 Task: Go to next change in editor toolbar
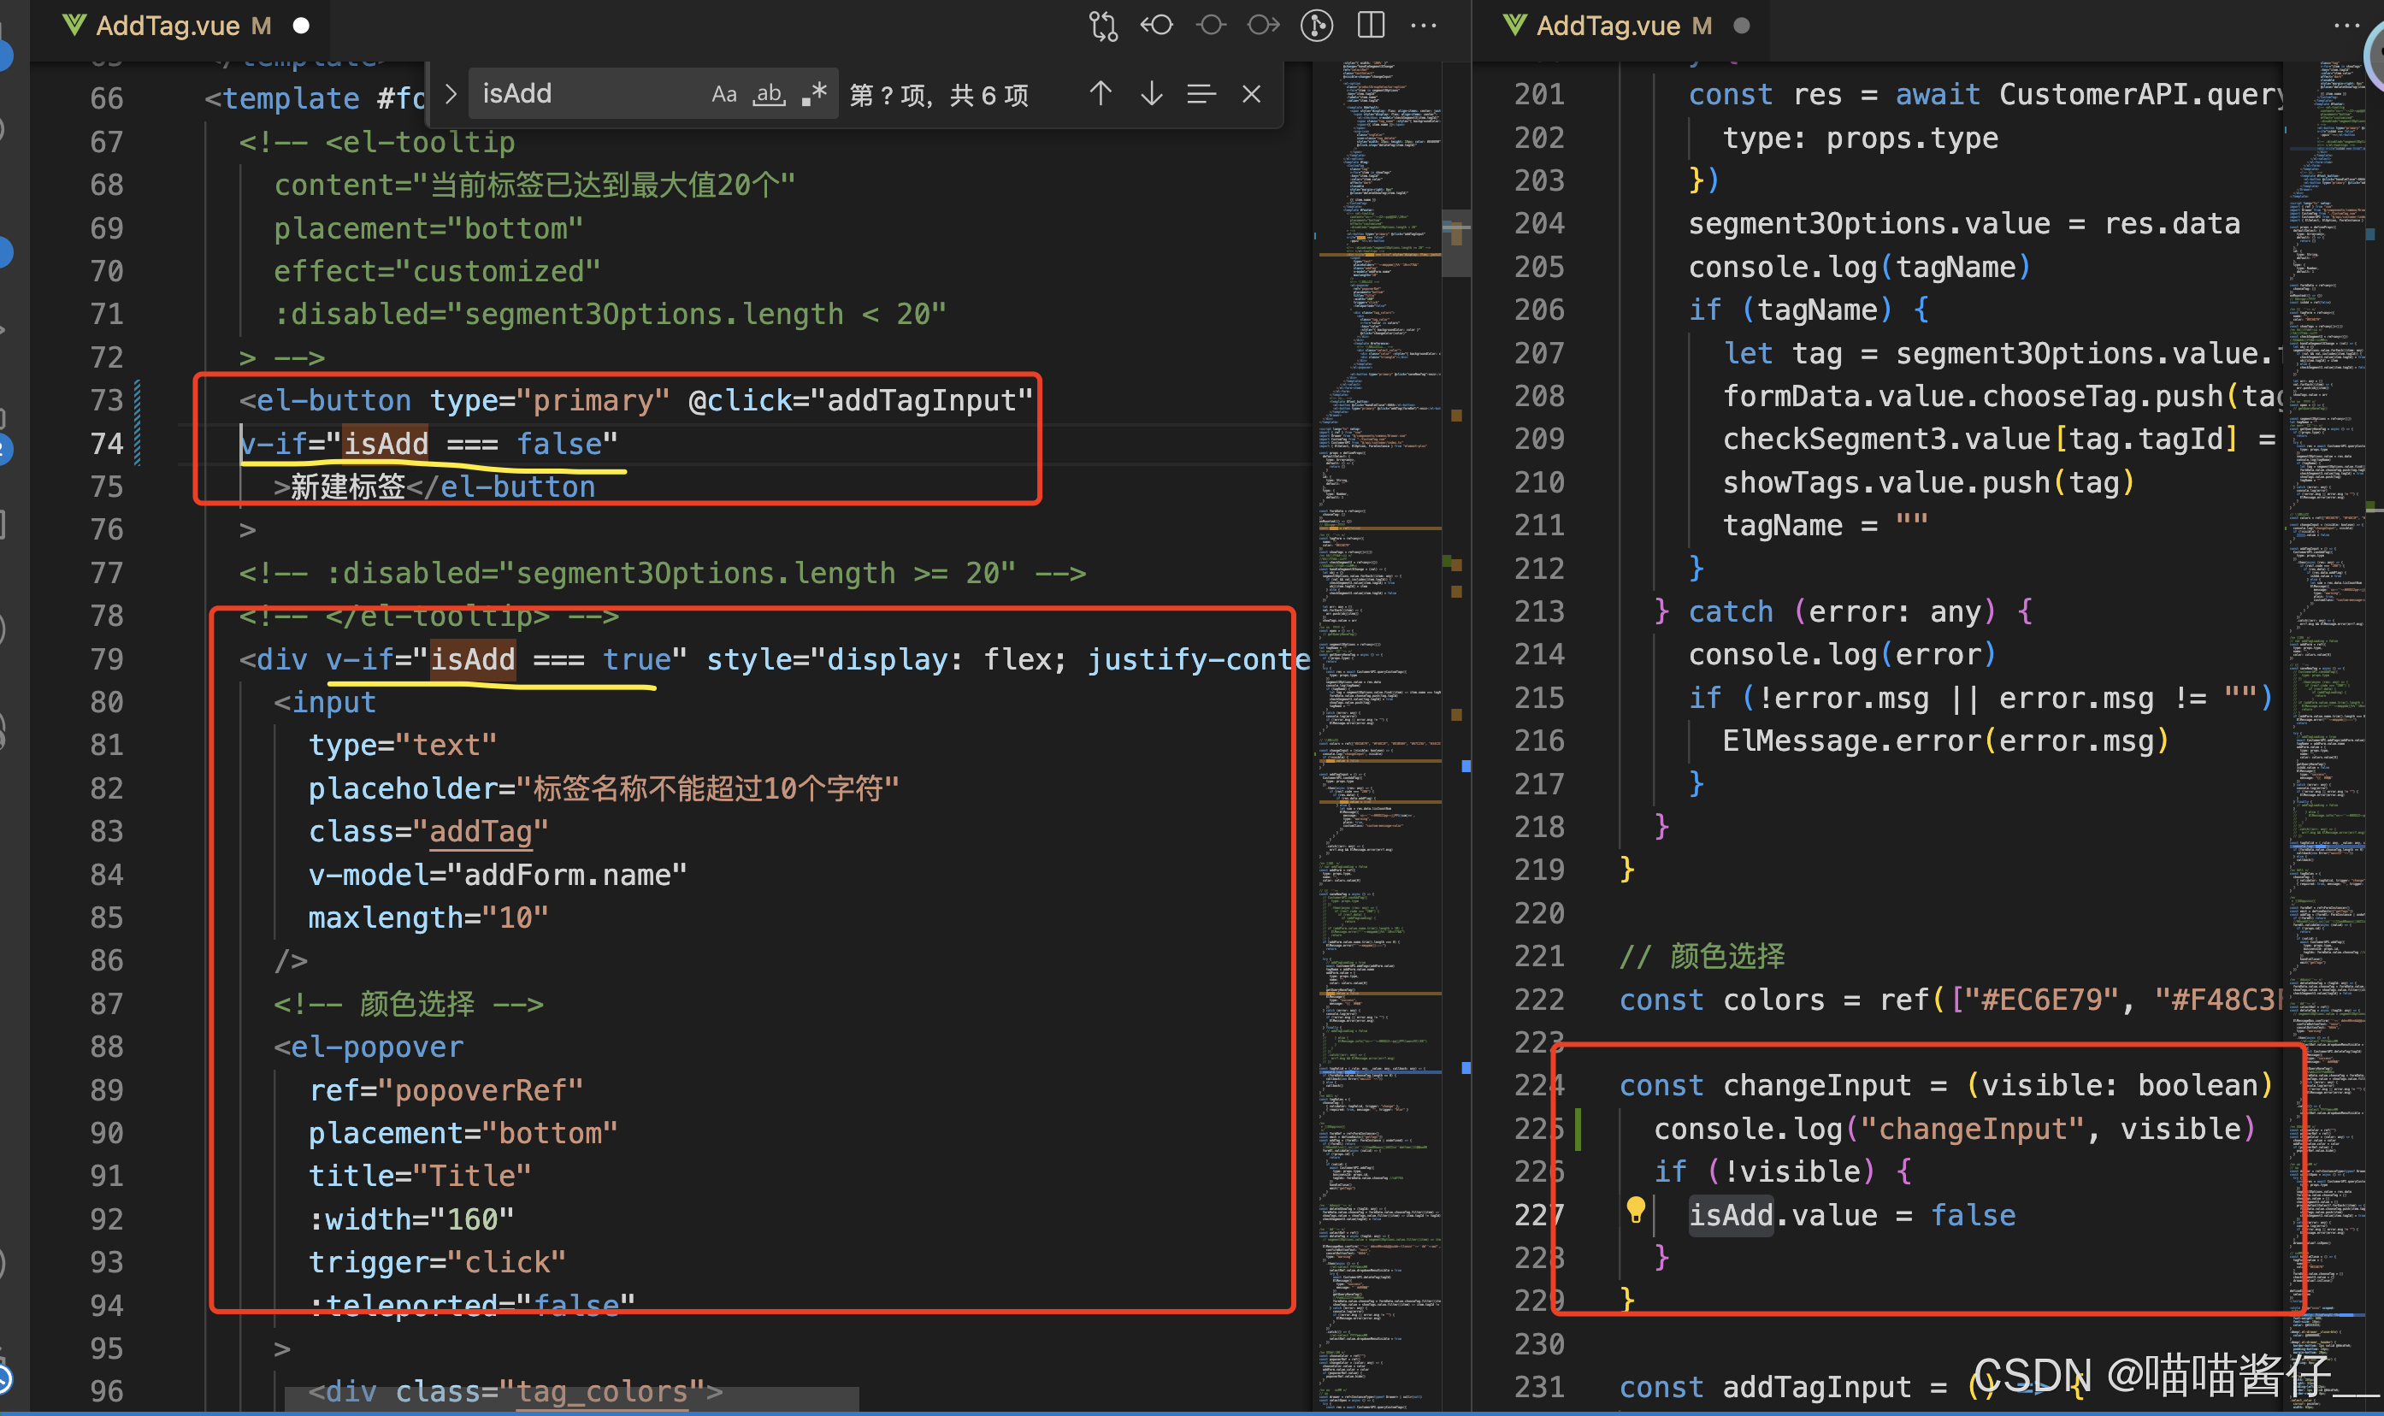(x=1262, y=26)
